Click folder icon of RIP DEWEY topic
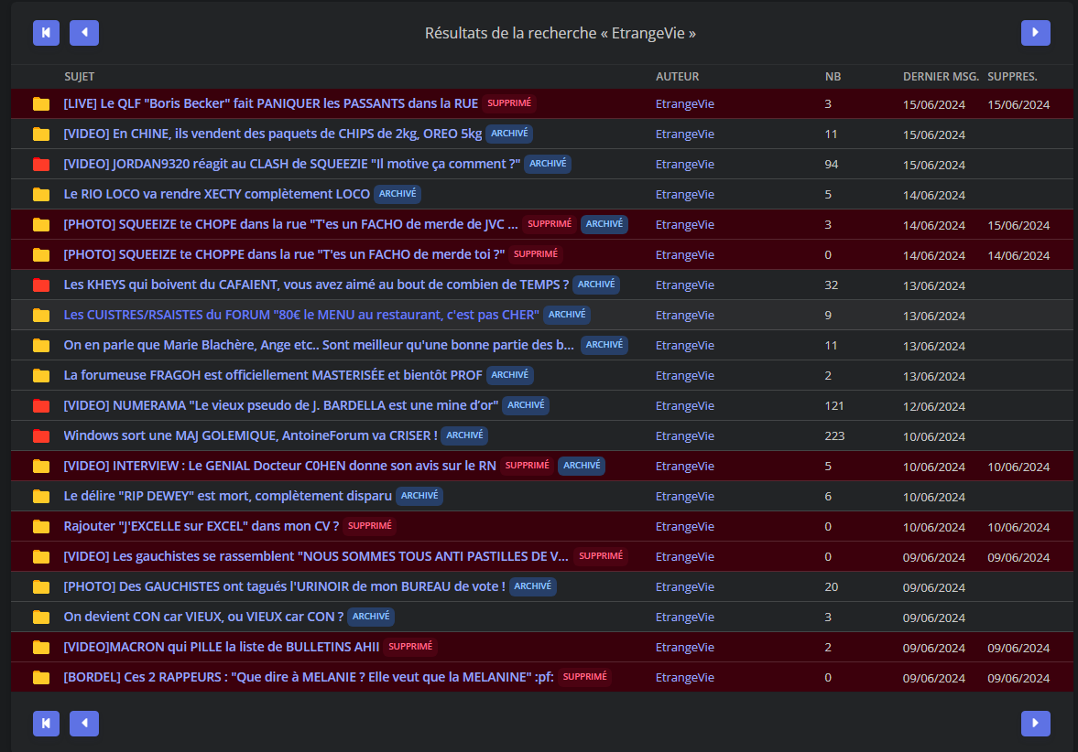 point(41,497)
